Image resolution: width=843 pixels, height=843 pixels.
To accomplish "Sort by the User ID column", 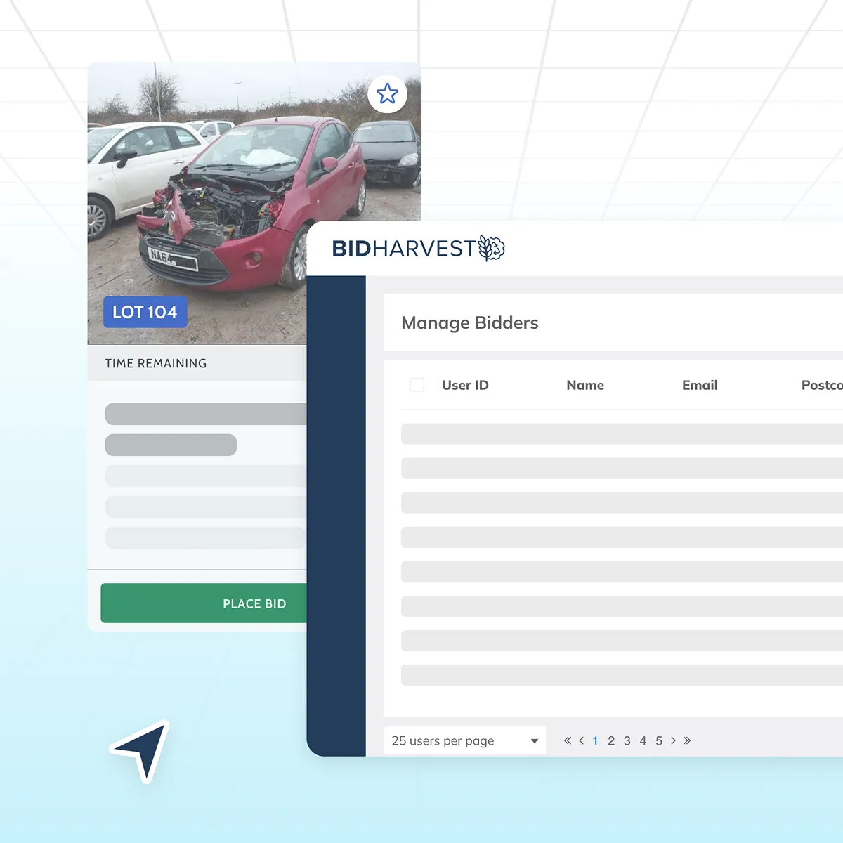I will click(x=465, y=385).
